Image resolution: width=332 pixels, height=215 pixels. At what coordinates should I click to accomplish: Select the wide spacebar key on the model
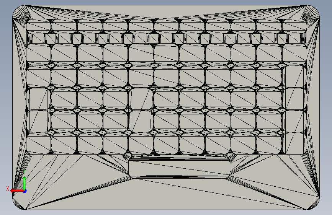[x=179, y=168]
